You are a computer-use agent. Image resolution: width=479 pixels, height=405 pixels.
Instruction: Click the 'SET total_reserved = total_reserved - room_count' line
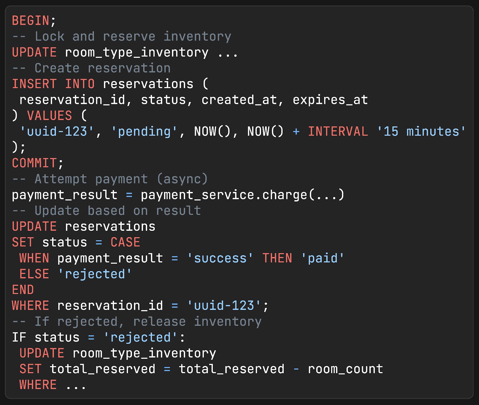(x=201, y=369)
